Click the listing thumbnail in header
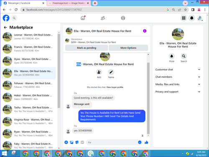This screenshot has width=209, height=157. point(67,41)
